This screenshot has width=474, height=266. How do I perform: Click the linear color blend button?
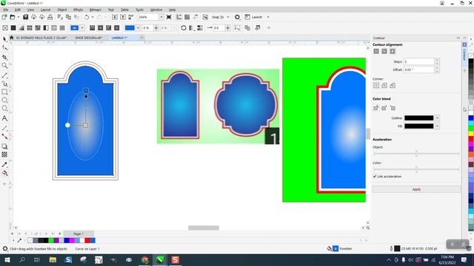point(376,108)
